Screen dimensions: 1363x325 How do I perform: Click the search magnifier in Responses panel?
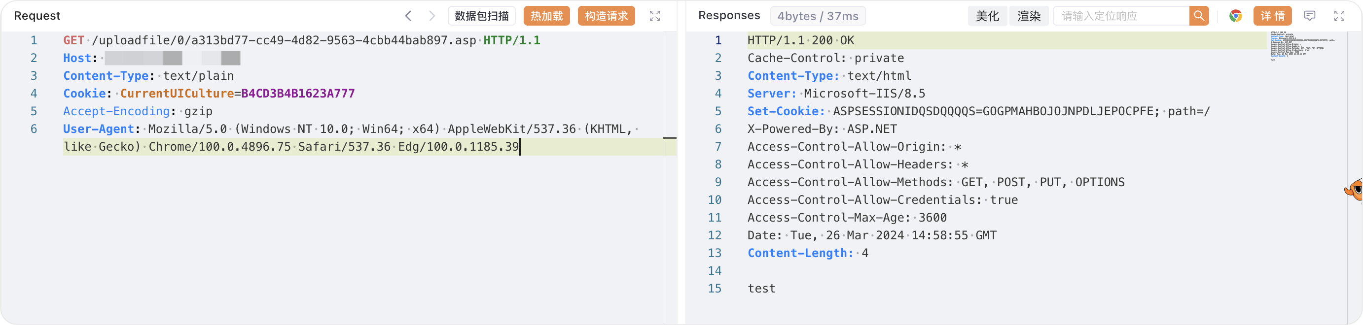[1199, 15]
